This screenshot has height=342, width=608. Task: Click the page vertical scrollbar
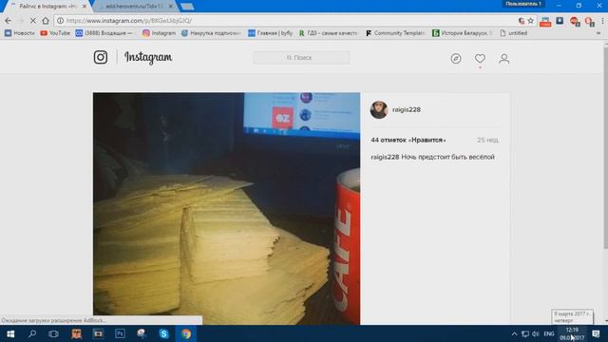click(x=605, y=147)
